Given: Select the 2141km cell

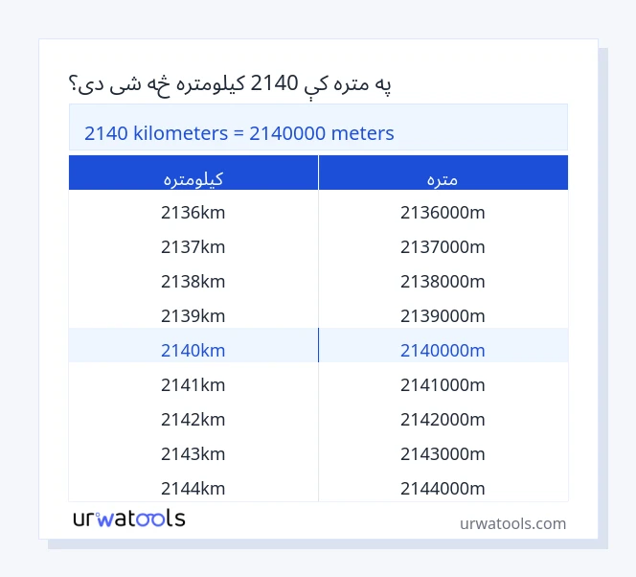Looking at the screenshot, I should click(193, 384).
